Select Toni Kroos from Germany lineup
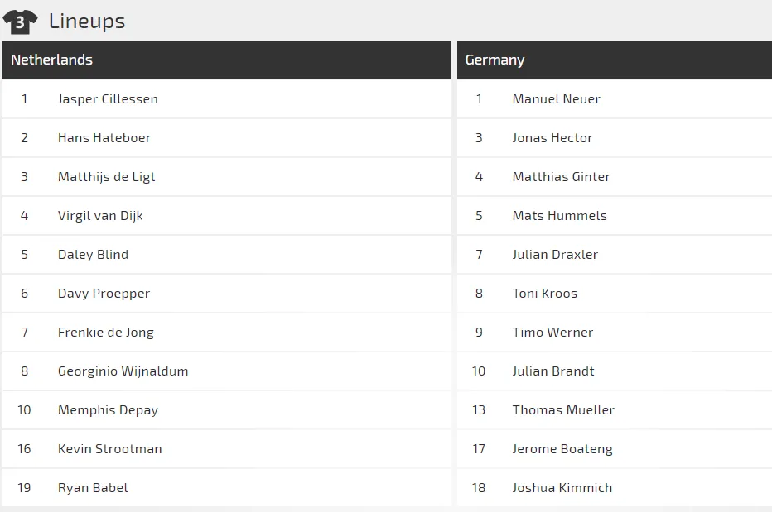Image resolution: width=772 pixels, height=512 pixels. 544,294
